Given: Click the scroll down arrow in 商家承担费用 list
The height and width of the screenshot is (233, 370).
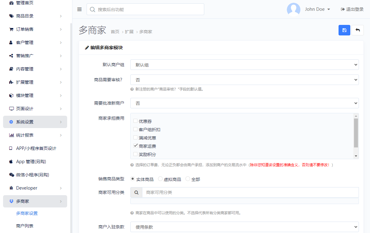Looking at the screenshot, I should tap(356, 156).
